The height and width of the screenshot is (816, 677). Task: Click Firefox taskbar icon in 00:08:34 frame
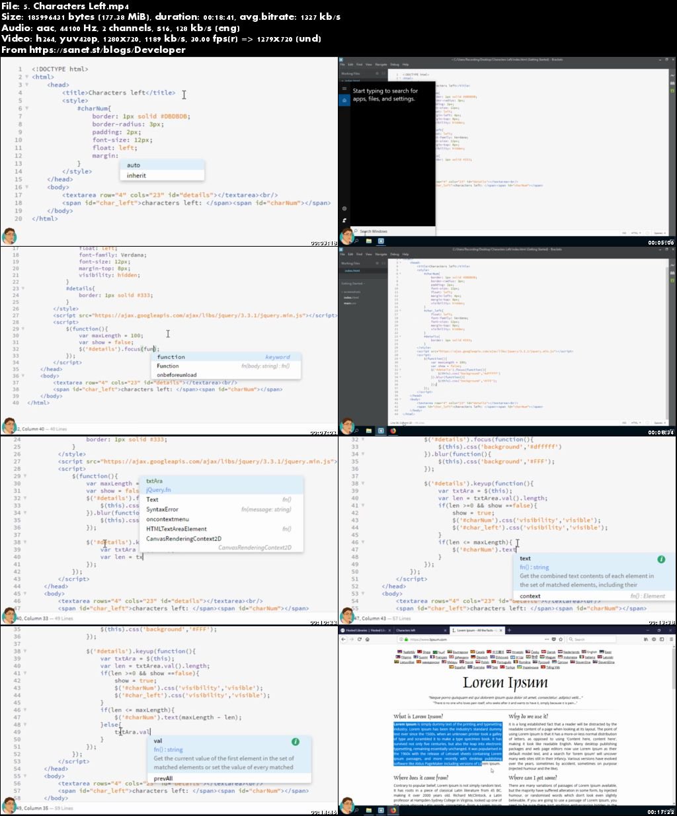click(x=393, y=431)
